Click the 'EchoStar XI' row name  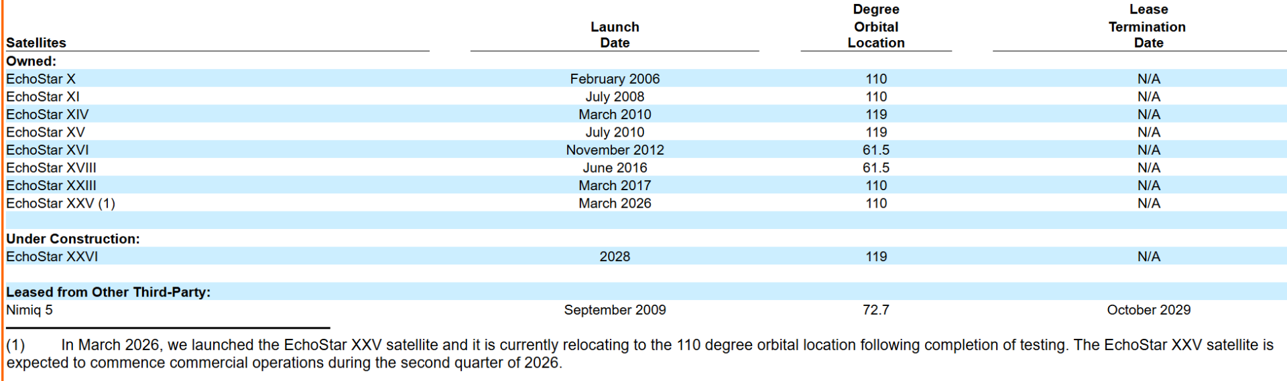43,96
